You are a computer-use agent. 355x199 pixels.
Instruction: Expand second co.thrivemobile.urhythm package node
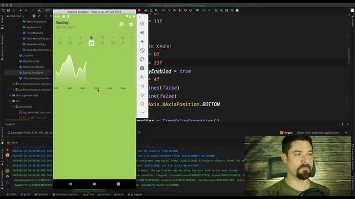pos(13,90)
